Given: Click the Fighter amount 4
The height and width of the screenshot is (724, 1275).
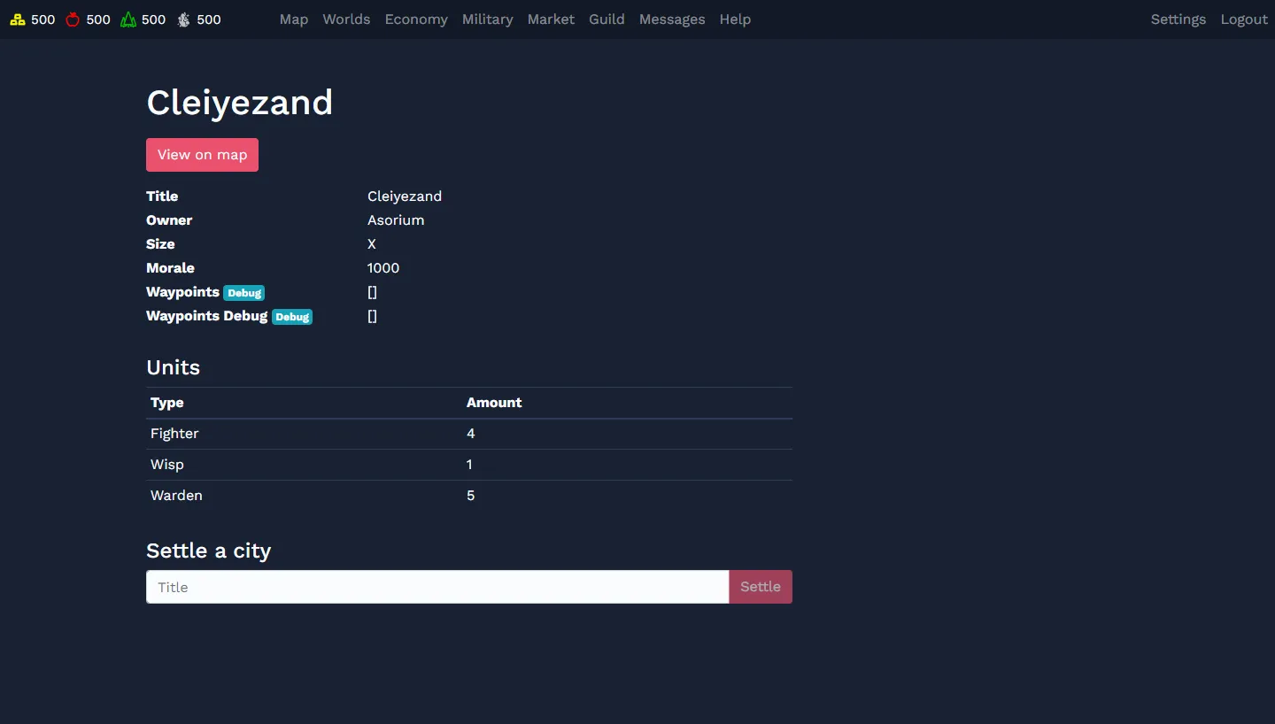Looking at the screenshot, I should 471,434.
